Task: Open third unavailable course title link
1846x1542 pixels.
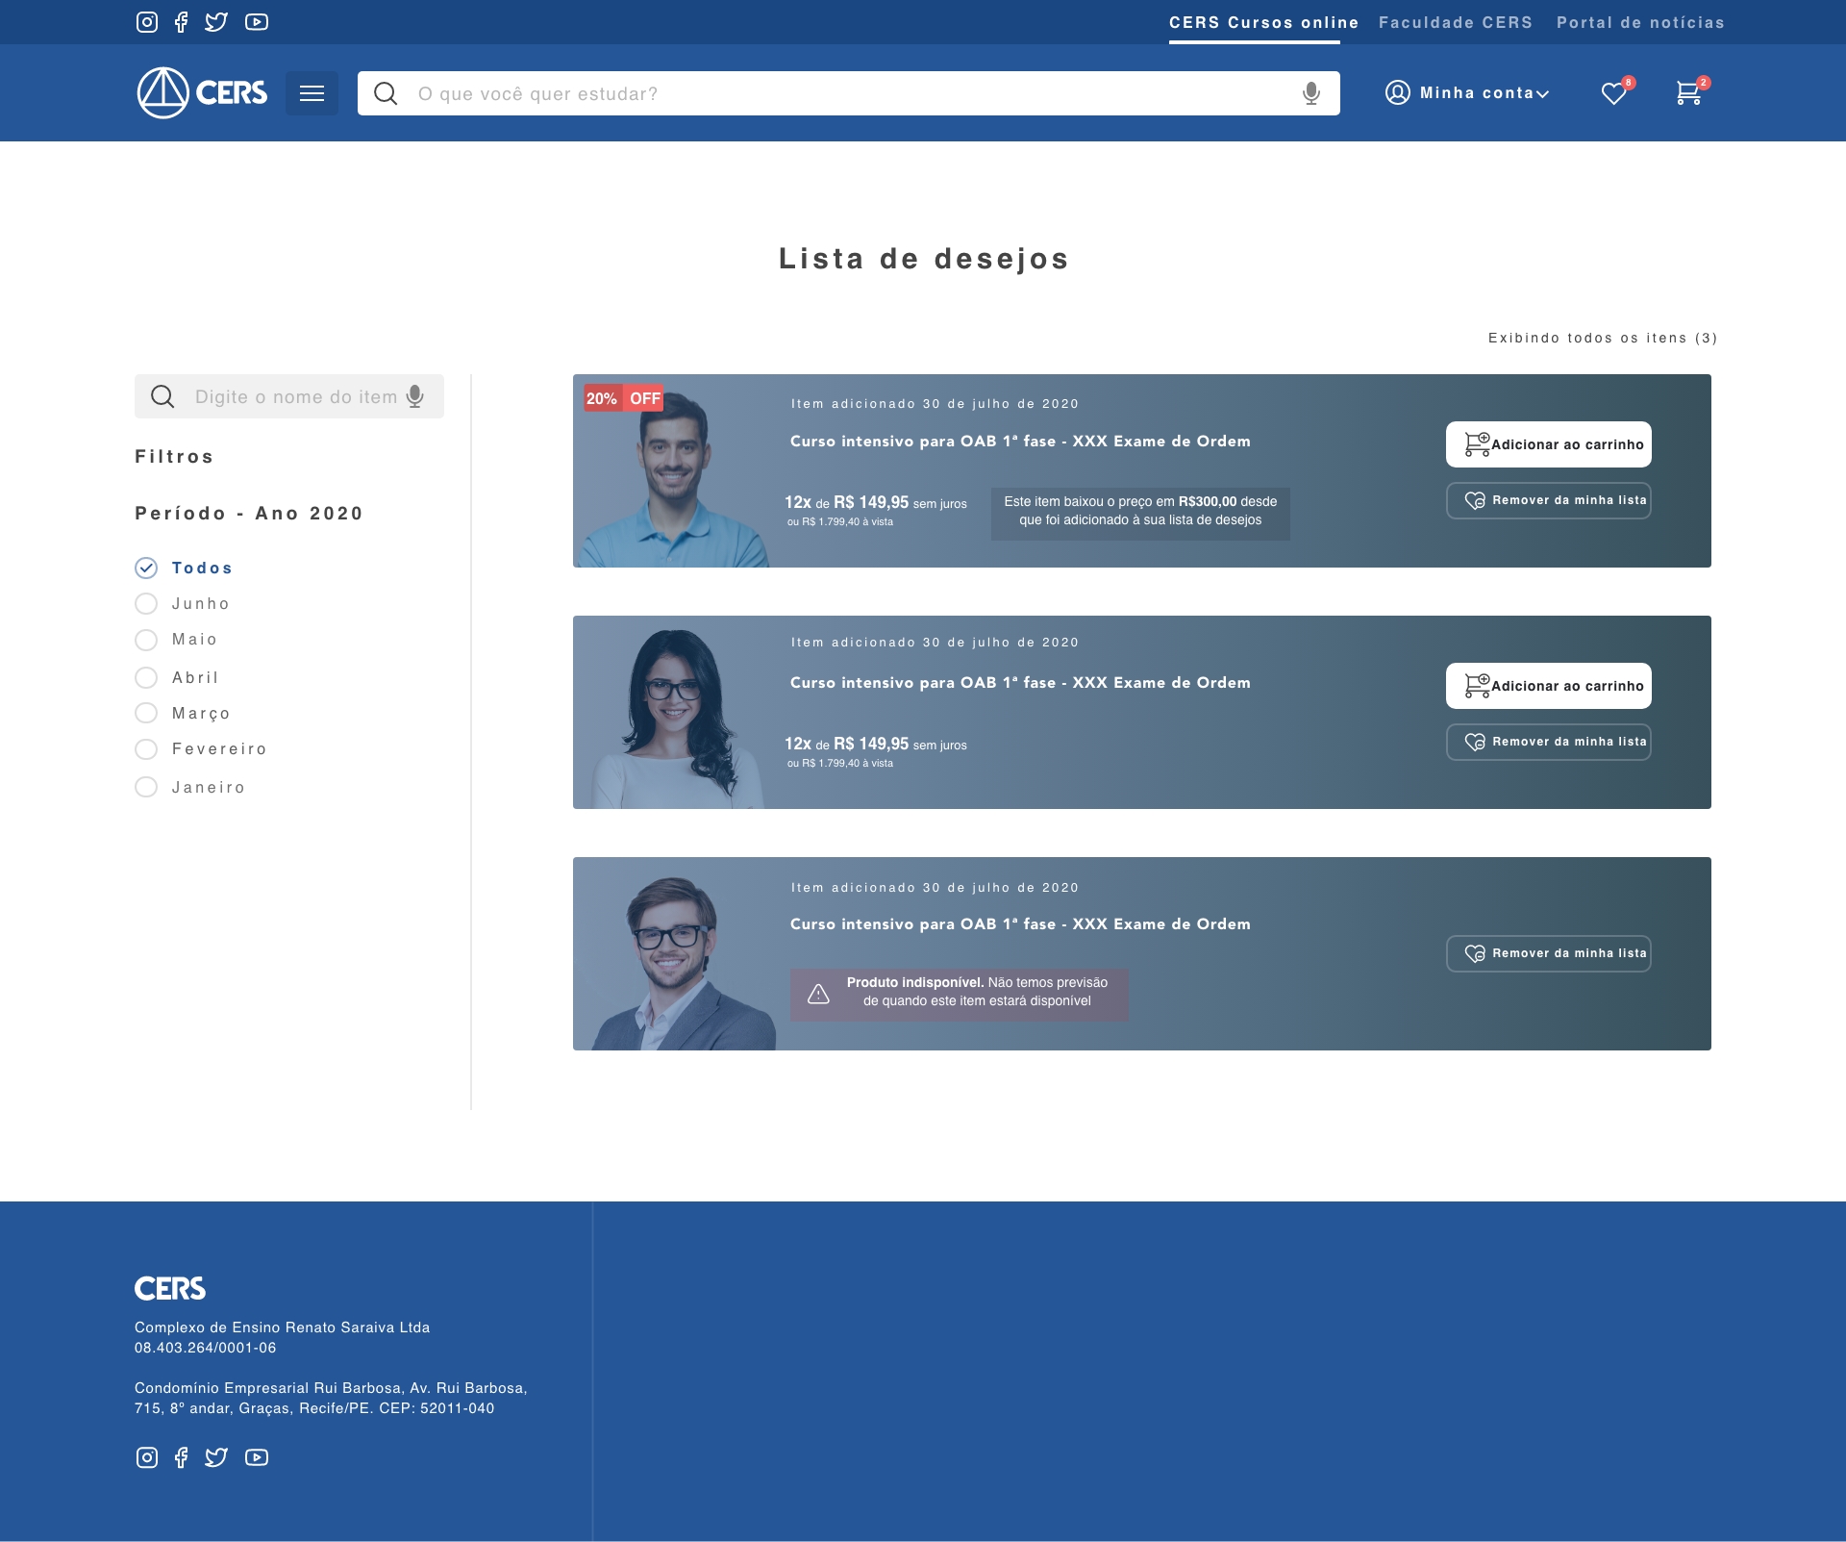Action: (x=1020, y=924)
